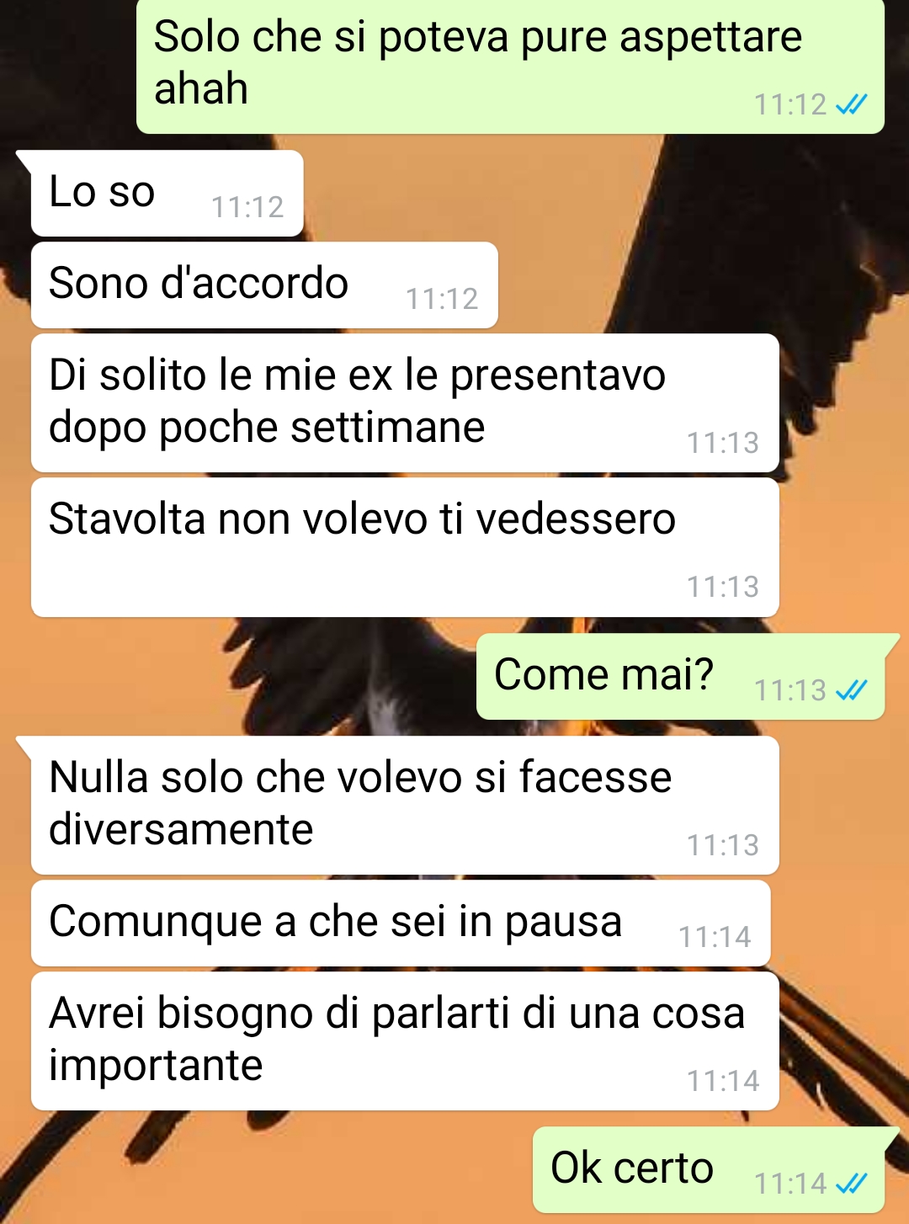Tap the bird wallpaper between the chat bubbles

[252, 673]
